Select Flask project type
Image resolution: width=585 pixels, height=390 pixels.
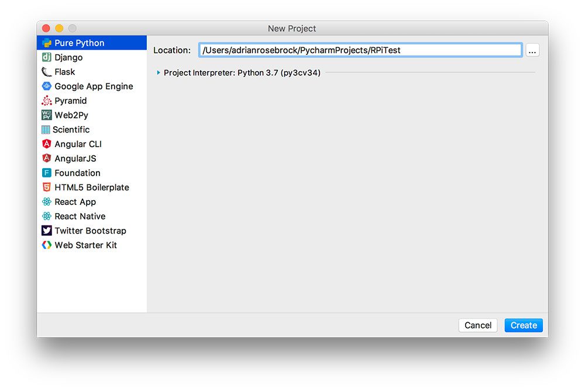(92, 72)
